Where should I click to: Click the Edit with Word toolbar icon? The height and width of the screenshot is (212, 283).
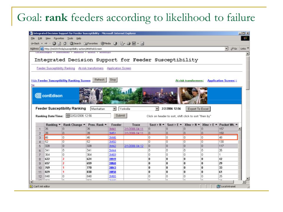click(134, 44)
